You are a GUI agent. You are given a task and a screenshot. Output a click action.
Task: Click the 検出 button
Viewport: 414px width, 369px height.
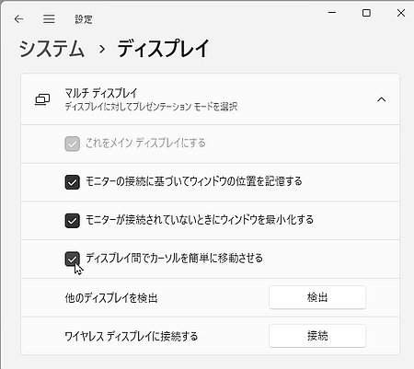click(317, 297)
